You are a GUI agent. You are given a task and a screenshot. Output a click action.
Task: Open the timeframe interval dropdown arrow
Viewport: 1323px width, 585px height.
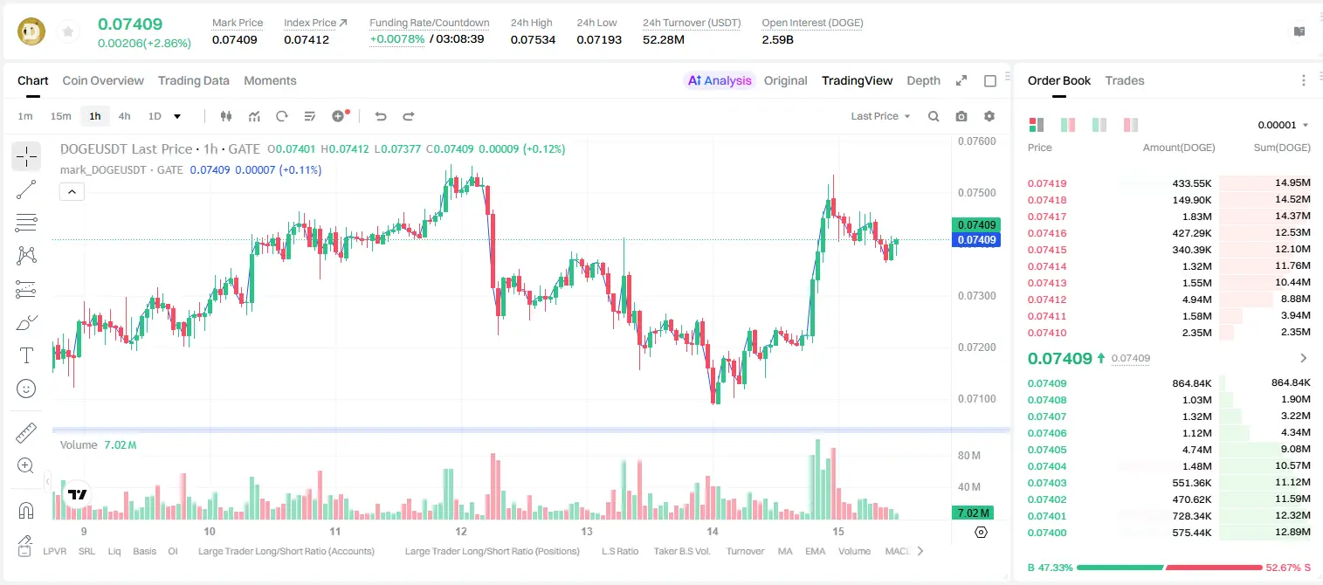177,116
